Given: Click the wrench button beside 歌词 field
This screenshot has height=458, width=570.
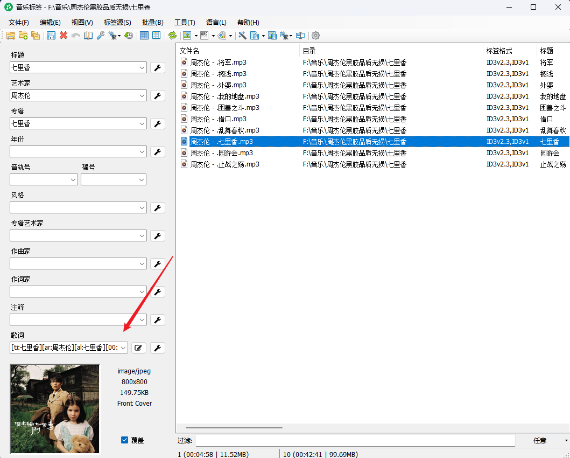Looking at the screenshot, I should [158, 348].
